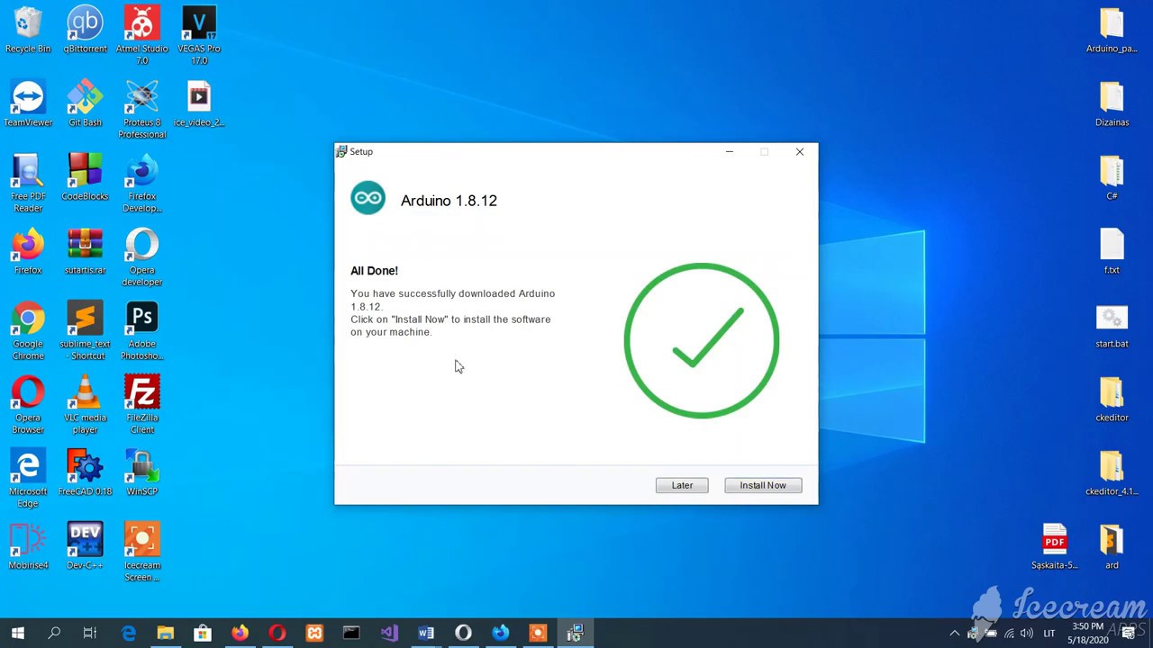1153x648 pixels.
Task: Open Word from the taskbar
Action: point(425,634)
